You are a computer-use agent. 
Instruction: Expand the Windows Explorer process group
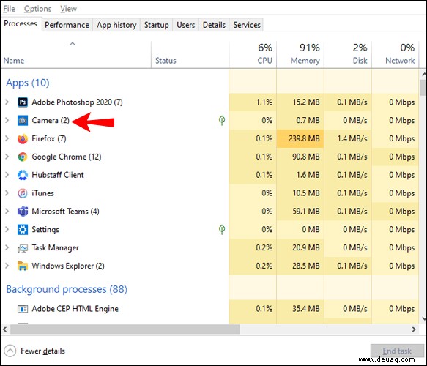7,266
